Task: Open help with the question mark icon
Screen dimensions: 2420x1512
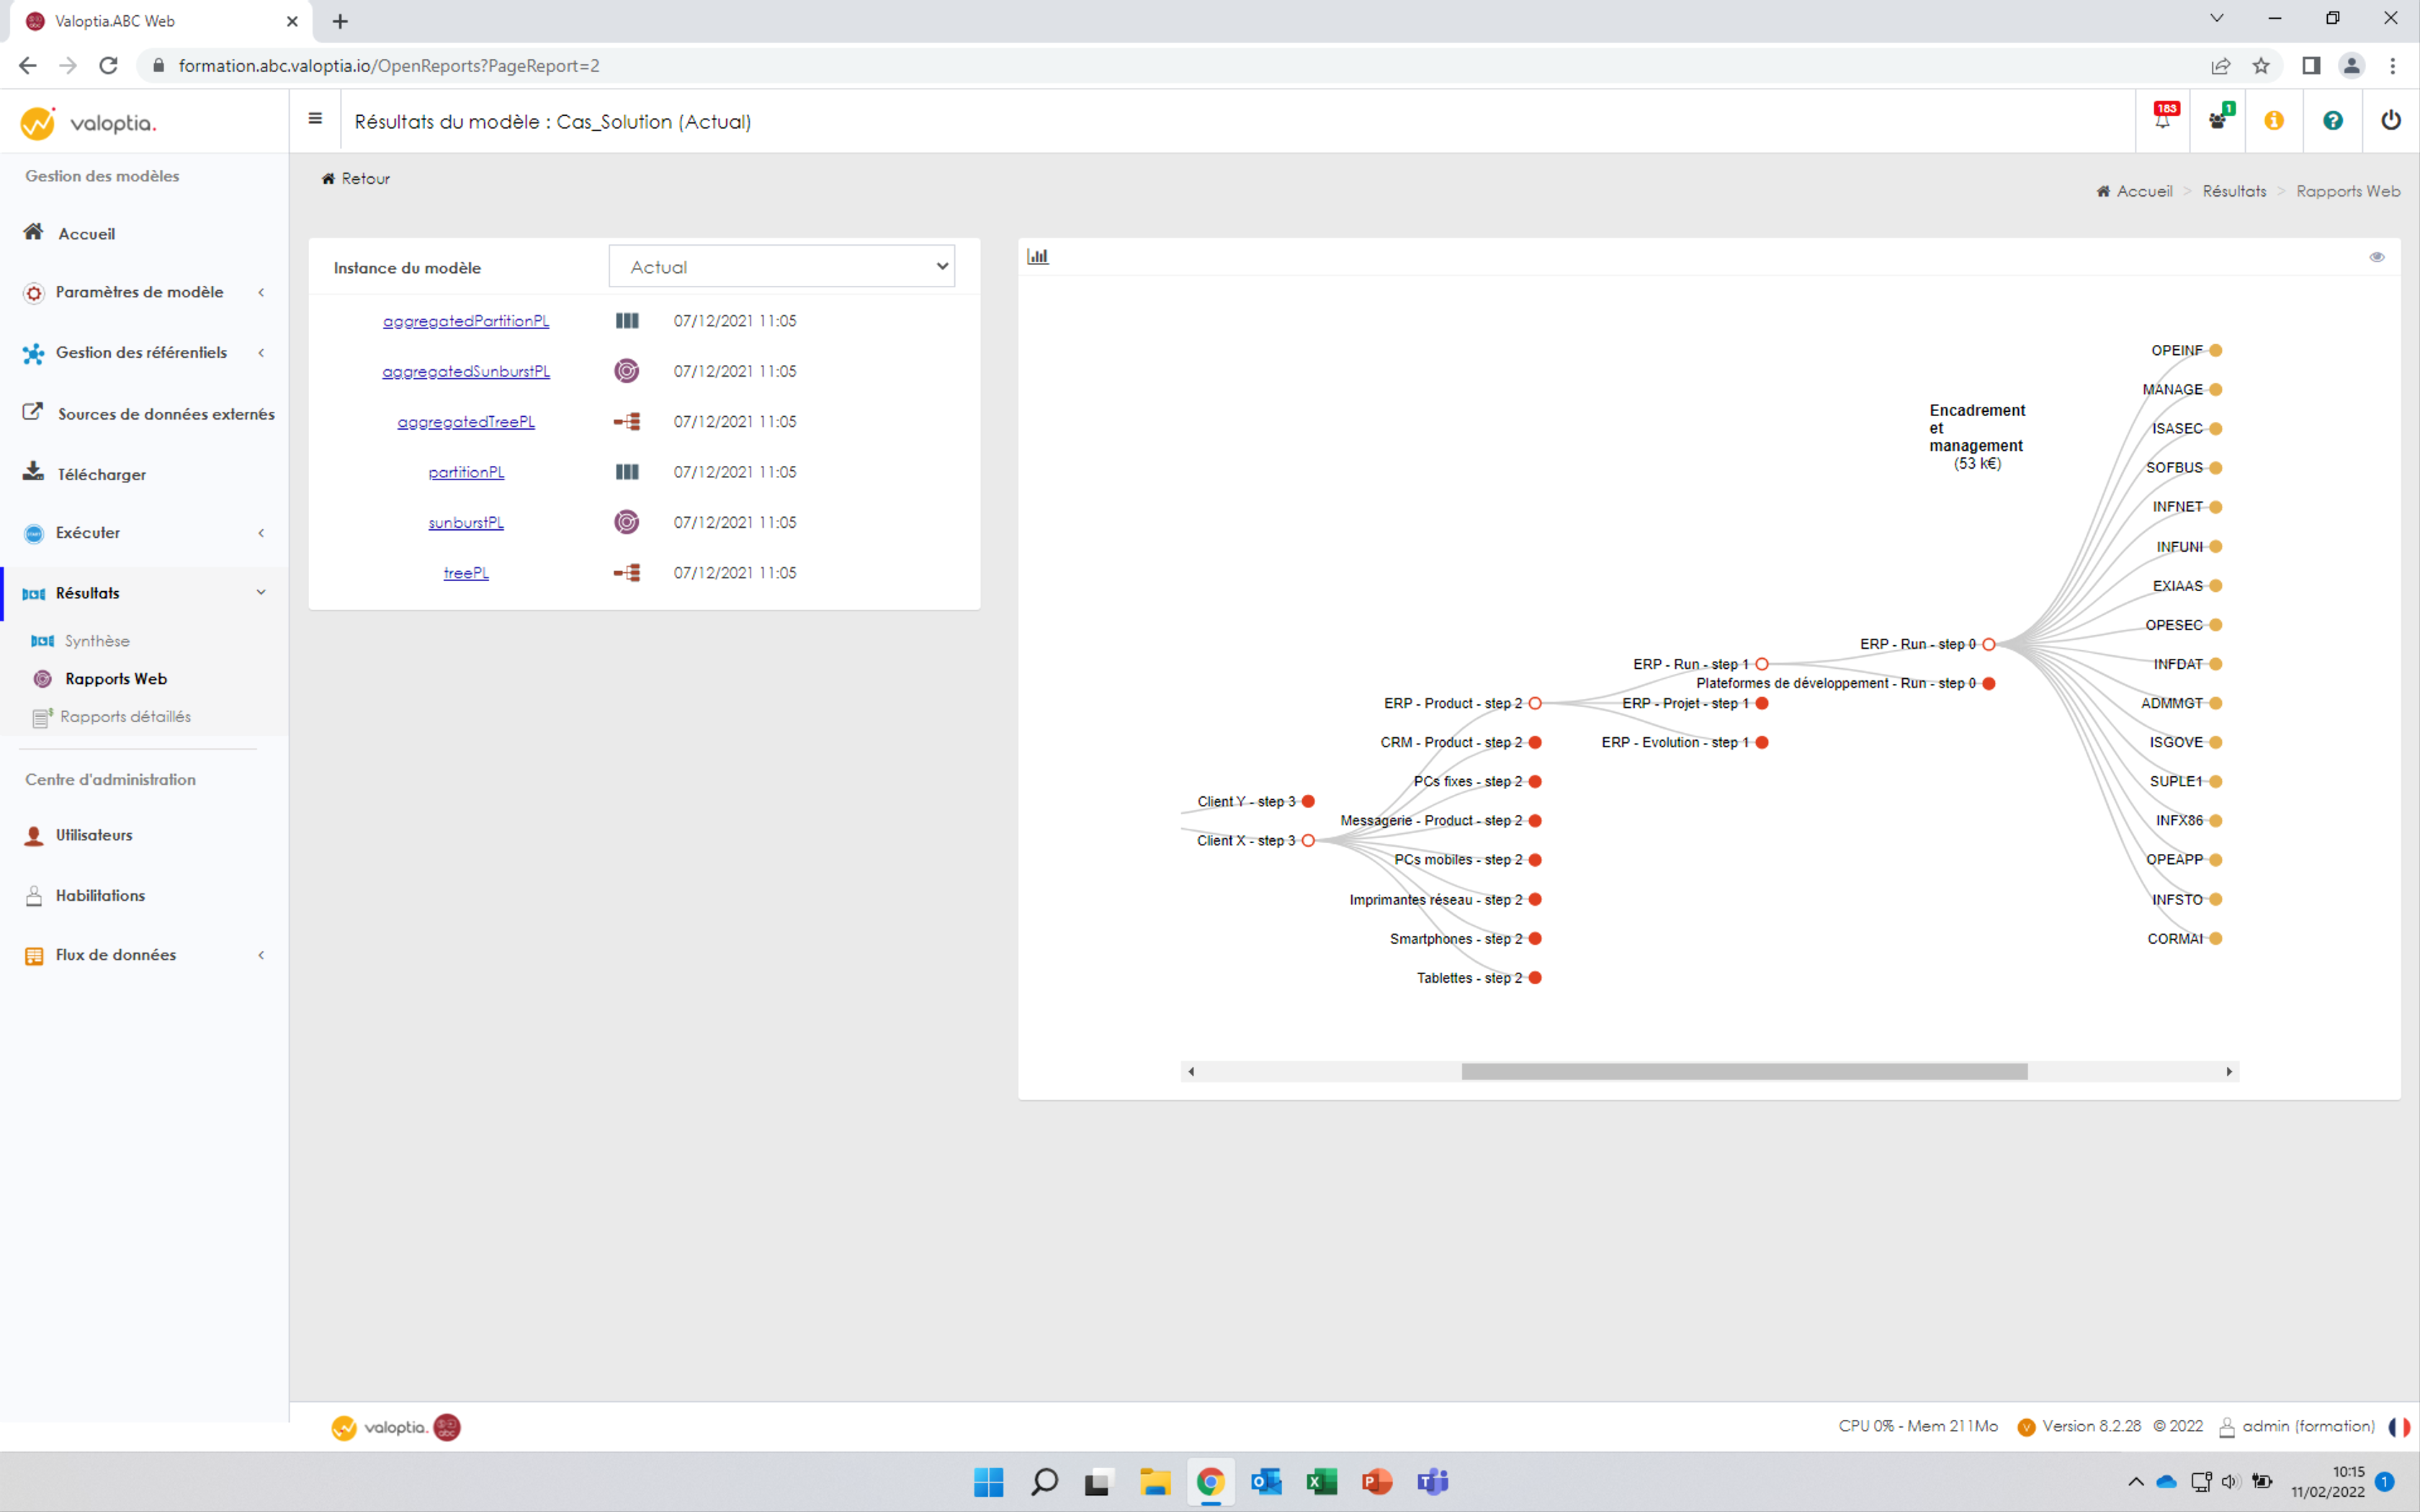Action: pyautogui.click(x=2333, y=120)
